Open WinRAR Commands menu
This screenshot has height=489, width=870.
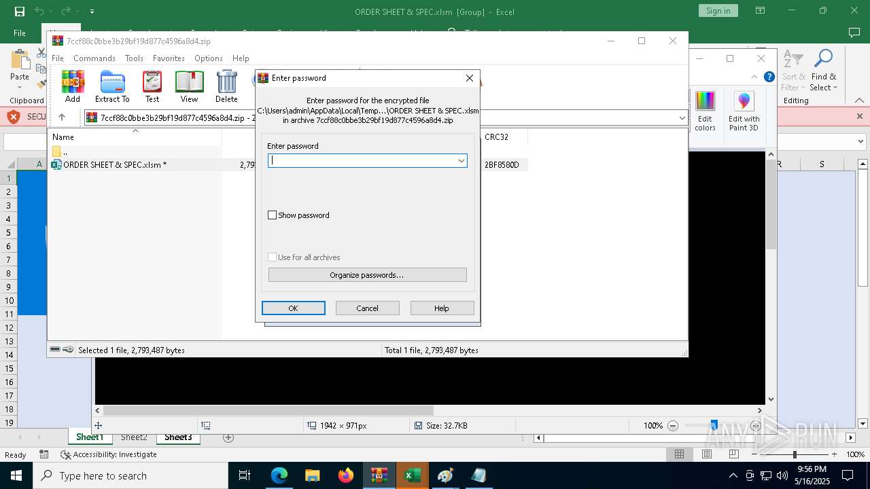pos(94,58)
